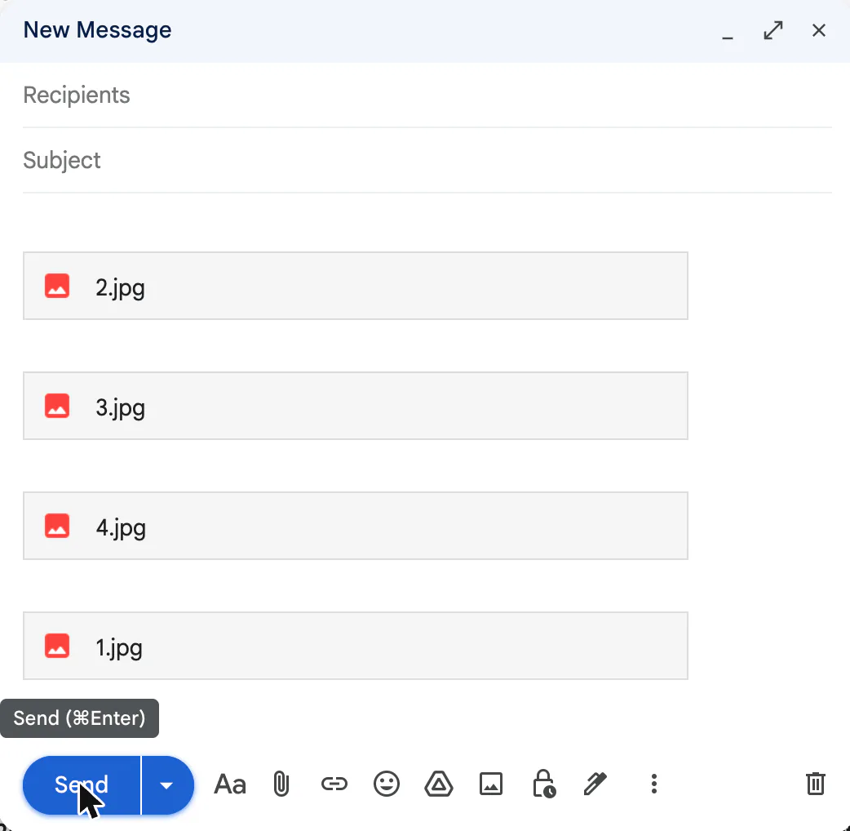Toggle confidential mode lock icon

544,784
